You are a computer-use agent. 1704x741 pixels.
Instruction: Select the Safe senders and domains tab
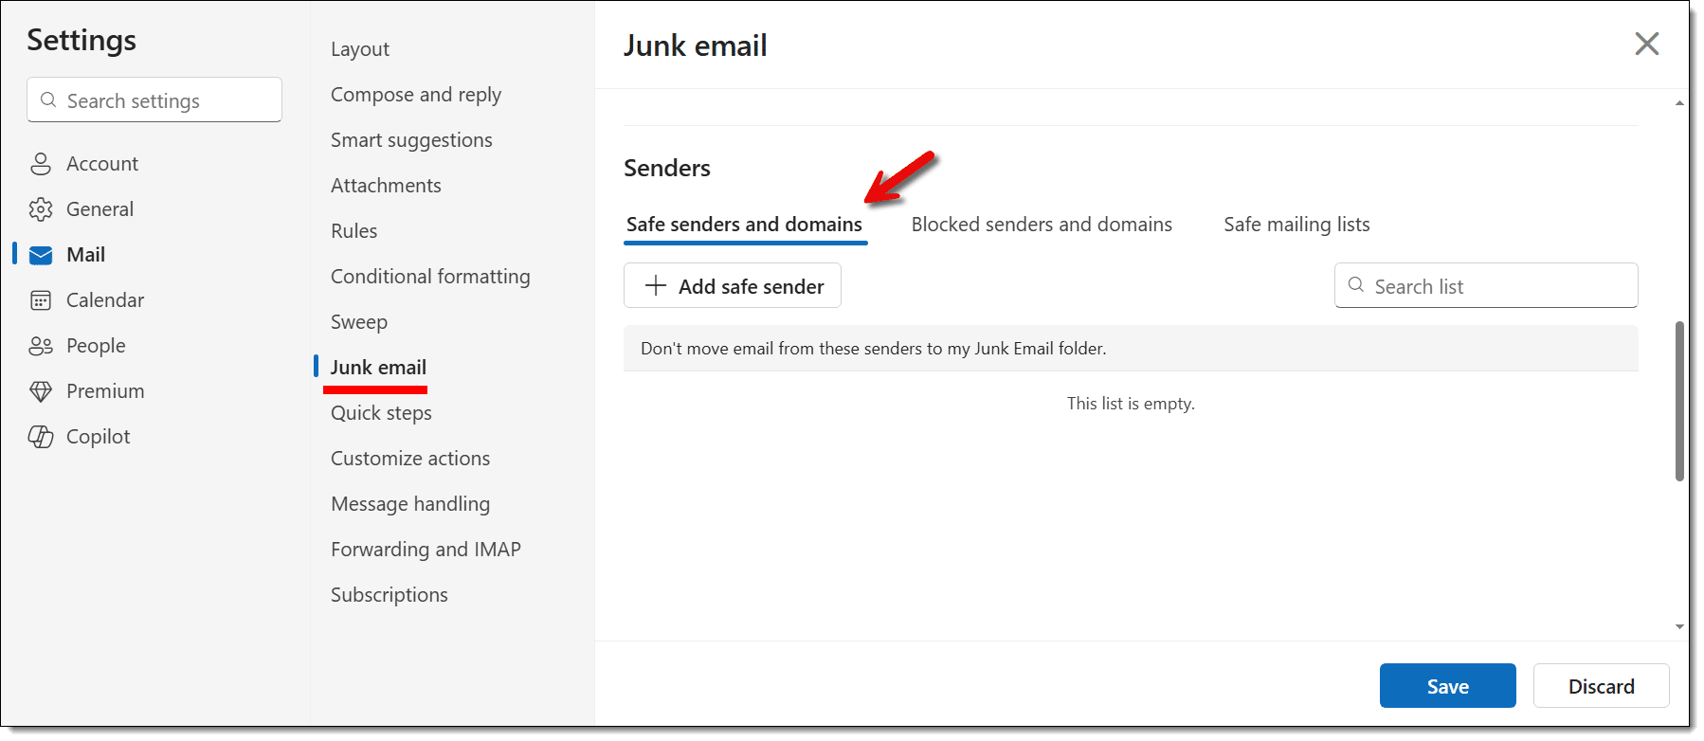pyautogui.click(x=745, y=225)
